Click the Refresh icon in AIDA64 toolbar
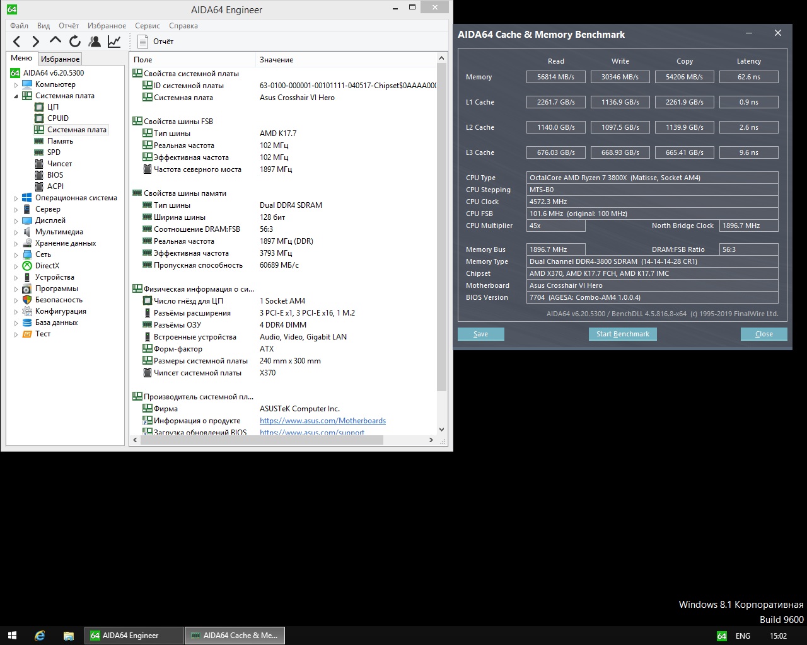807x645 pixels. pyautogui.click(x=75, y=42)
